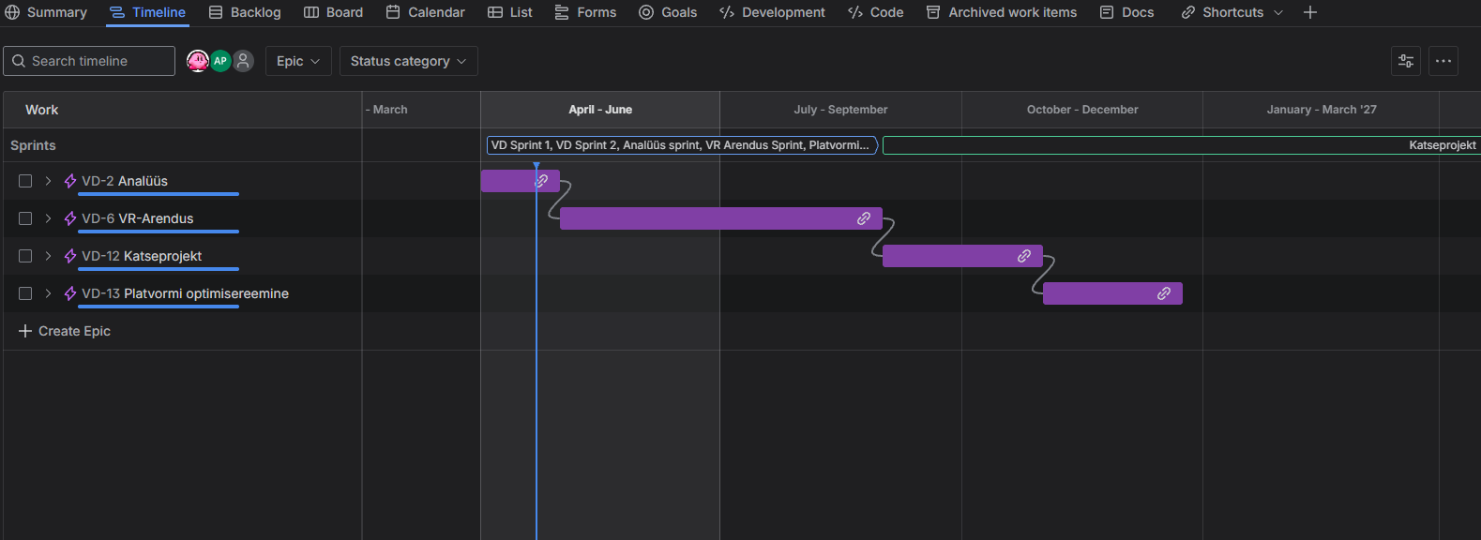
Task: Click the VR-Arendus bar dependency link icon
Action: [x=864, y=218]
